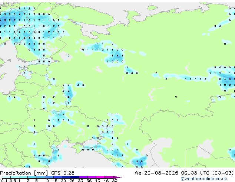Image resolution: width=235 pixels, height=182 pixels.
Task: Click the 'We' weekday label
Action: tap(138, 173)
